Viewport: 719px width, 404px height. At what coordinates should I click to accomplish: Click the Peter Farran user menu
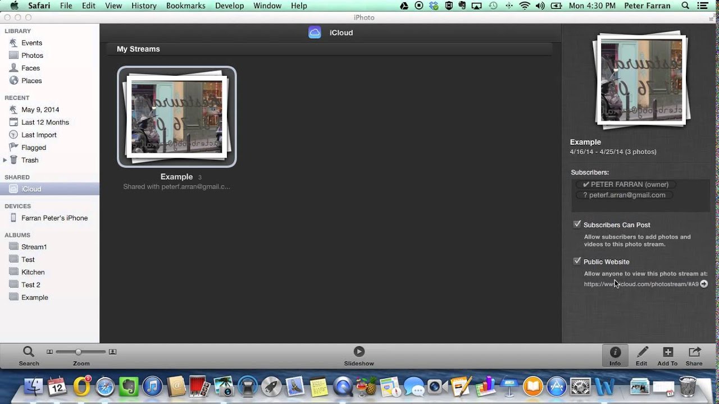coord(647,6)
